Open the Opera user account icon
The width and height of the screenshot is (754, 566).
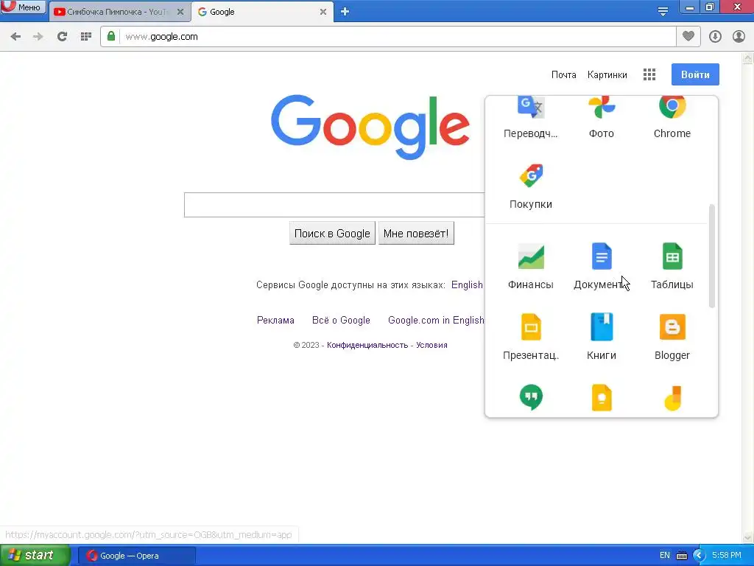739,37
